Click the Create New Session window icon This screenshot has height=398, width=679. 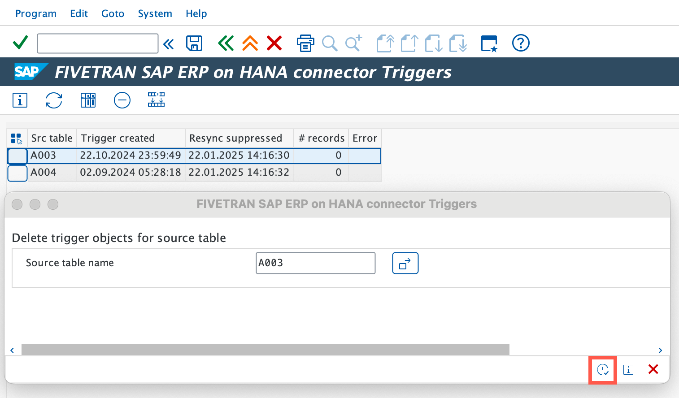489,43
